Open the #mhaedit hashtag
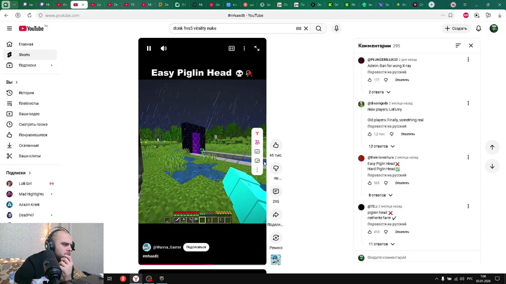Screen dimensions: 506x284 (151, 256)
